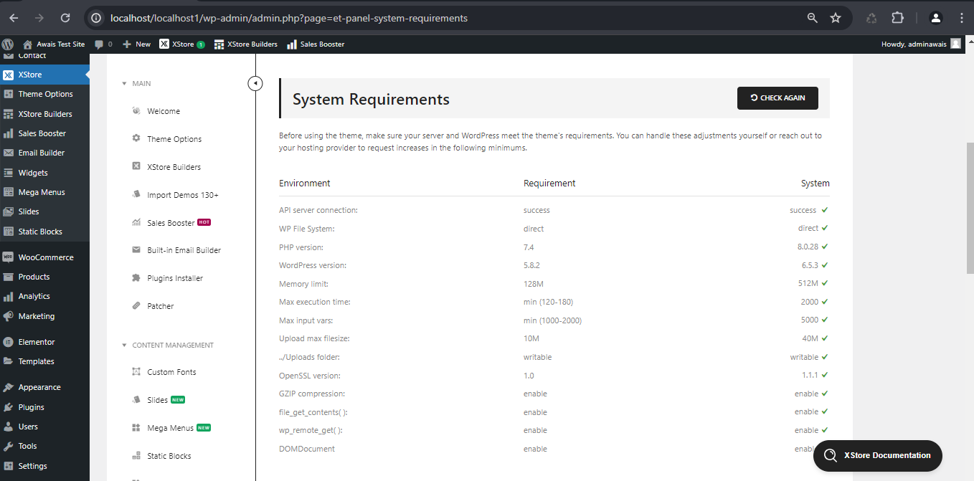The width and height of the screenshot is (974, 481).
Task: Open the Howdy, adminawais account menu
Action: (x=920, y=44)
